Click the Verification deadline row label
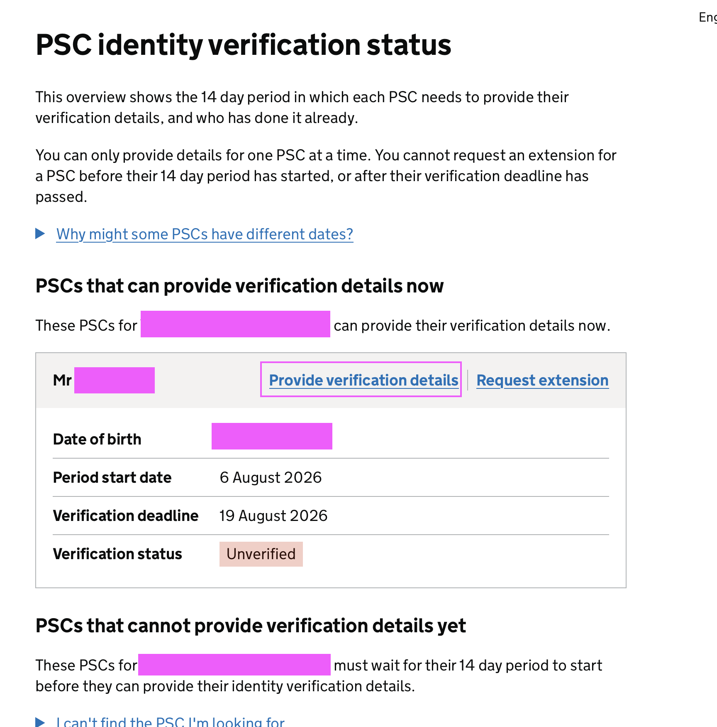This screenshot has height=727, width=717. 126,516
